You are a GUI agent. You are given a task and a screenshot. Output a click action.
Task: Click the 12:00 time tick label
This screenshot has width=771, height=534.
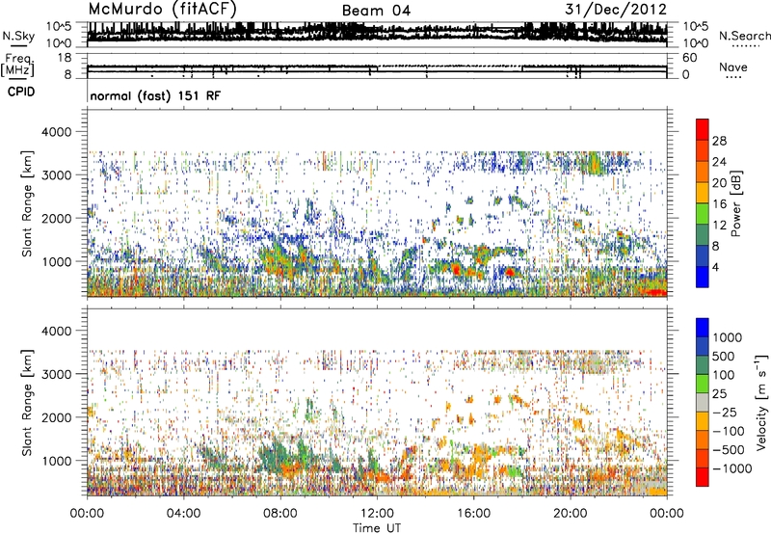pyautogui.click(x=377, y=514)
